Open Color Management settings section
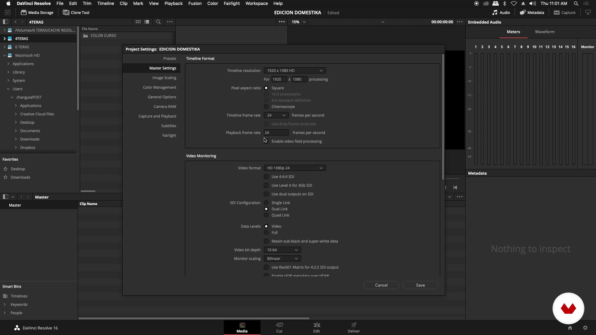 (160, 87)
